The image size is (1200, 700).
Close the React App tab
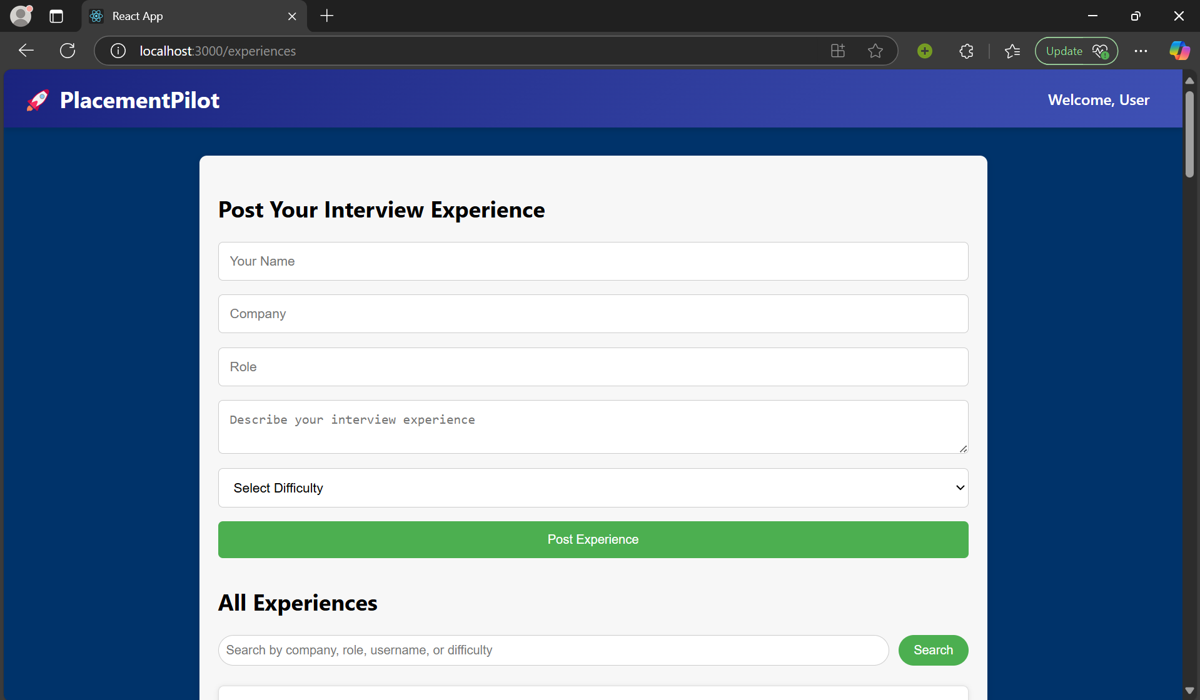point(292,16)
